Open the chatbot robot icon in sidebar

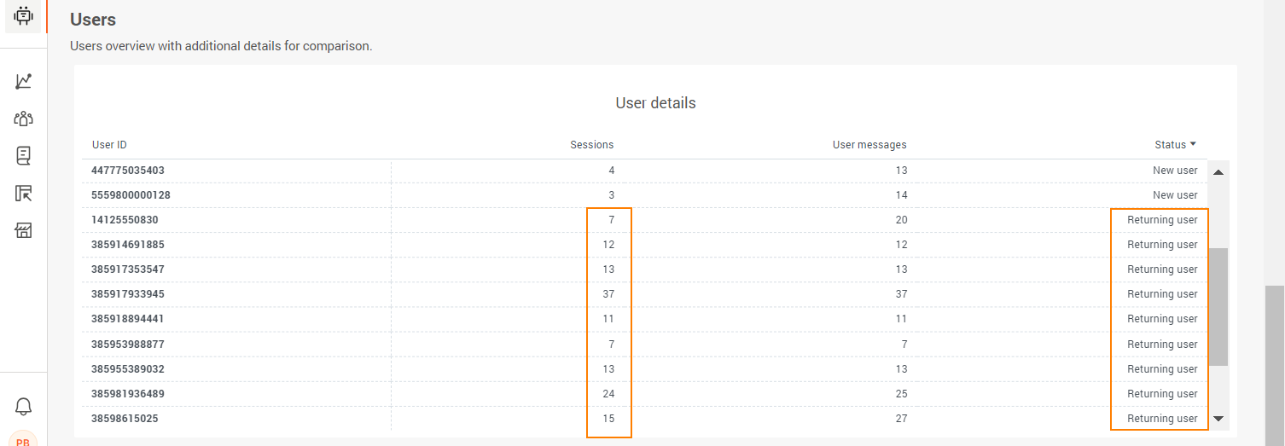[x=23, y=15]
